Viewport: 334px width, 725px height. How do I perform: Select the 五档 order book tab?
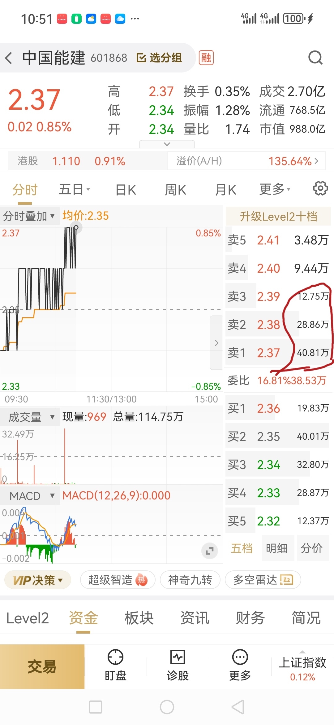click(242, 548)
